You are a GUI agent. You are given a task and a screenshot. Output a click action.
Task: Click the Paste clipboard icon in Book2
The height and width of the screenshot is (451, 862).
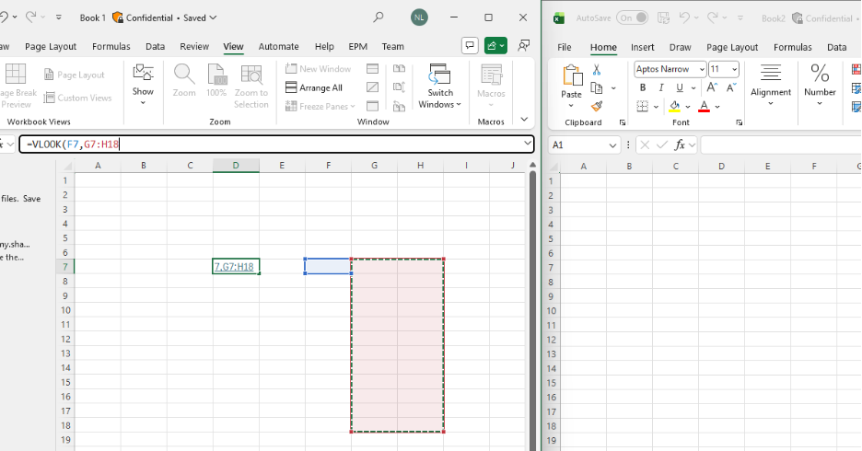572,75
